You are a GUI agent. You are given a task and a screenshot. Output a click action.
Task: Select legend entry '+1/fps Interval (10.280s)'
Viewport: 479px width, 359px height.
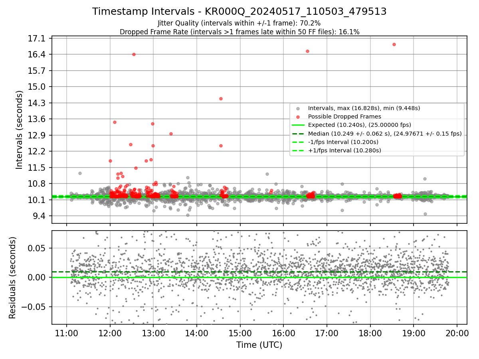344,150
